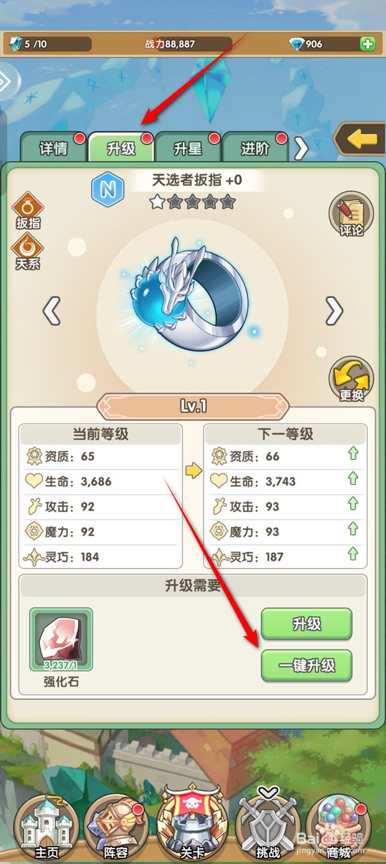Tap the blue N rarity hexagon badge
Viewport: 386px width, 864px height.
point(108,190)
